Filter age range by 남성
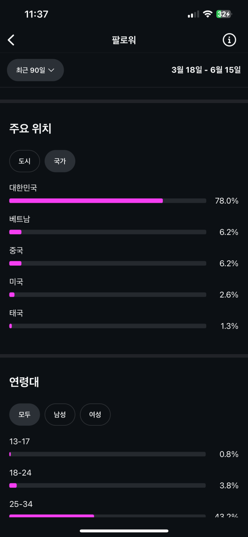Viewport: 248px width, 537px height. point(60,415)
